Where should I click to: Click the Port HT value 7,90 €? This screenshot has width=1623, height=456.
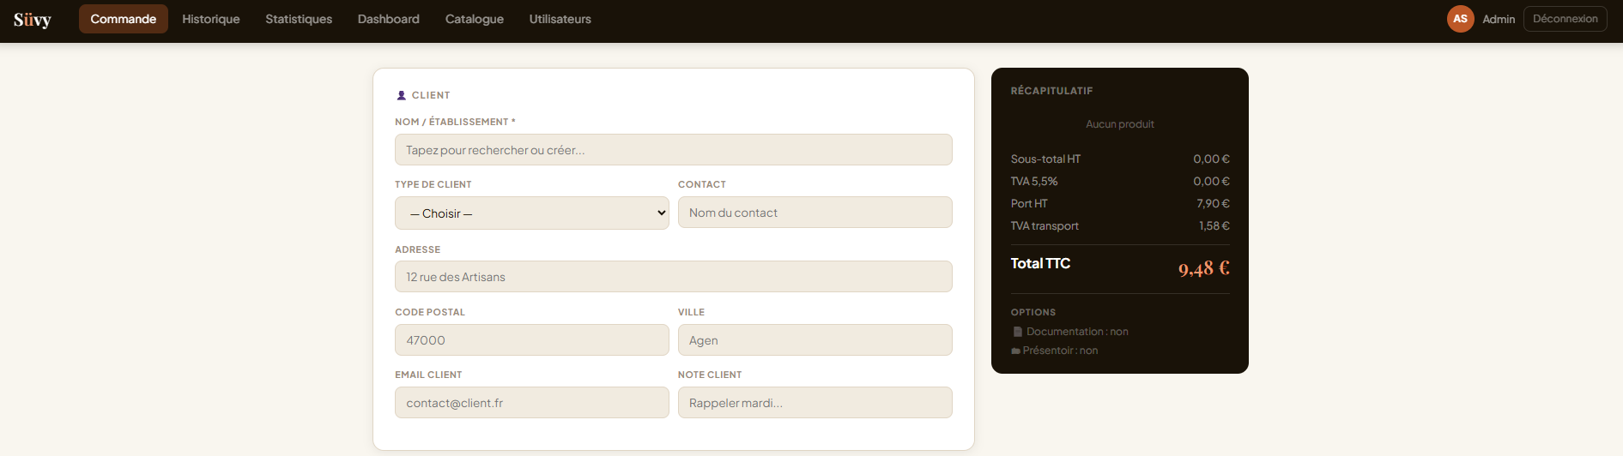1214,203
